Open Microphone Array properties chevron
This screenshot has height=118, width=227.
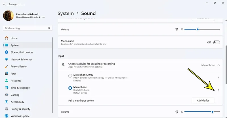218,78
